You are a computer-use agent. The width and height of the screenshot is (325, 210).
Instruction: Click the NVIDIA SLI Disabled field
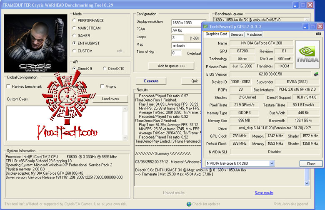point(275,152)
